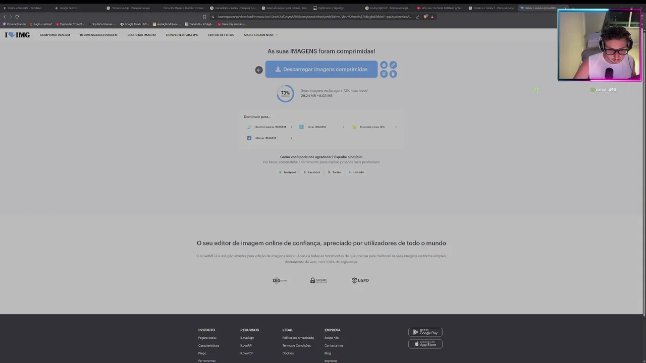
Task: Click the Converter para JPG tool icon
Action: point(354,127)
